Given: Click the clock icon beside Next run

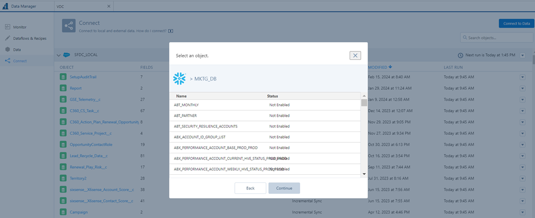Looking at the screenshot, I should (x=460, y=55).
